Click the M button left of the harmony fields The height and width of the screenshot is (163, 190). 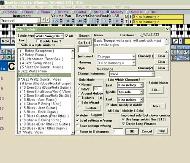[127, 16]
